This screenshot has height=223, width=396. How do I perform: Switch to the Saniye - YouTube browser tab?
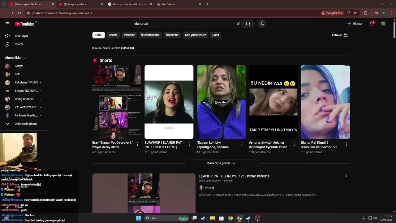click(x=80, y=4)
